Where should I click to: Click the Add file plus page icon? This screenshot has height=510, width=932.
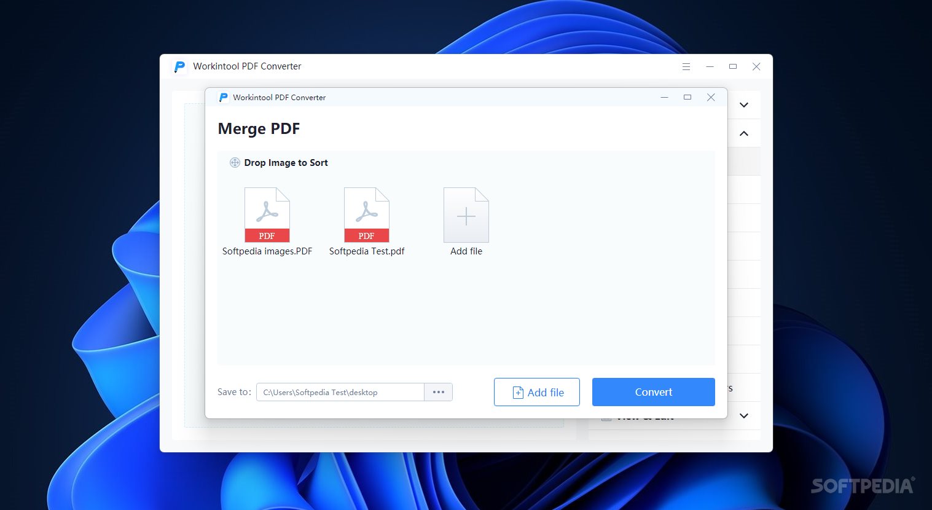pos(466,215)
